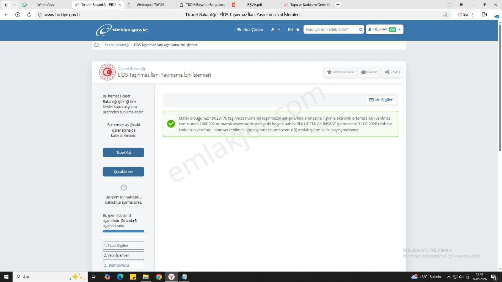Screen dimensions: 502x282
Task: Switch to TKGM Başvuru Sorgulama tab
Action: tap(202, 5)
